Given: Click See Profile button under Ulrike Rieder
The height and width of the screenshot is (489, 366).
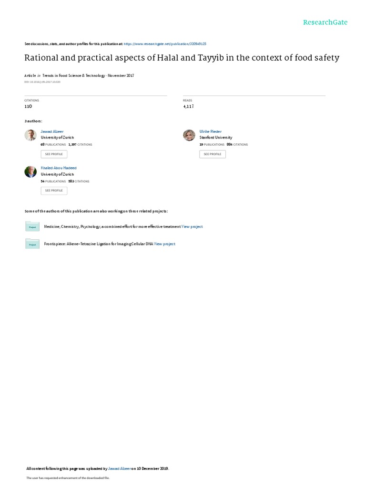Looking at the screenshot, I should pyautogui.click(x=213, y=154).
